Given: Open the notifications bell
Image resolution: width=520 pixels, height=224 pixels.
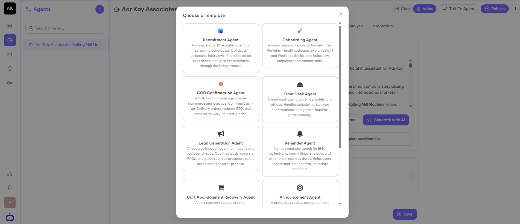Looking at the screenshot, I should pos(10,188).
